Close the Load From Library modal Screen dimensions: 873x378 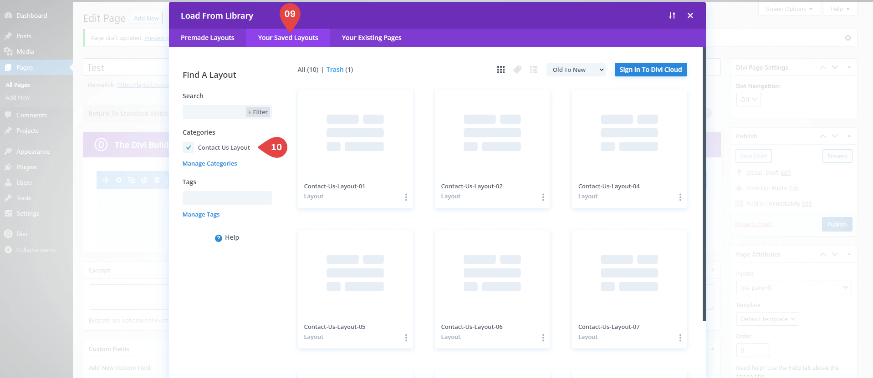[690, 15]
